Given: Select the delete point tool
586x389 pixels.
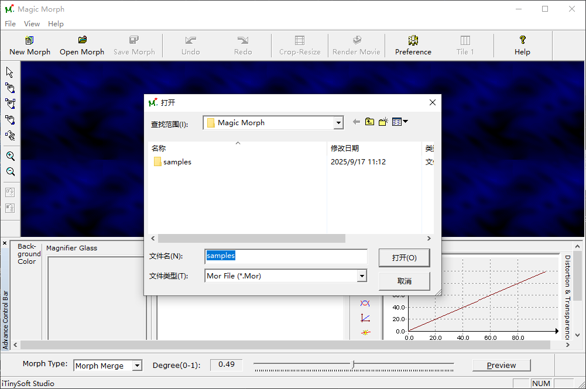Looking at the screenshot, I should pos(10,136).
